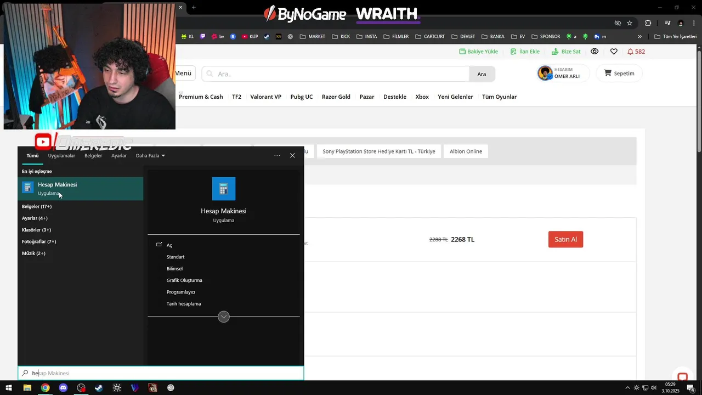Collapse the preview list with chevron button

224,317
